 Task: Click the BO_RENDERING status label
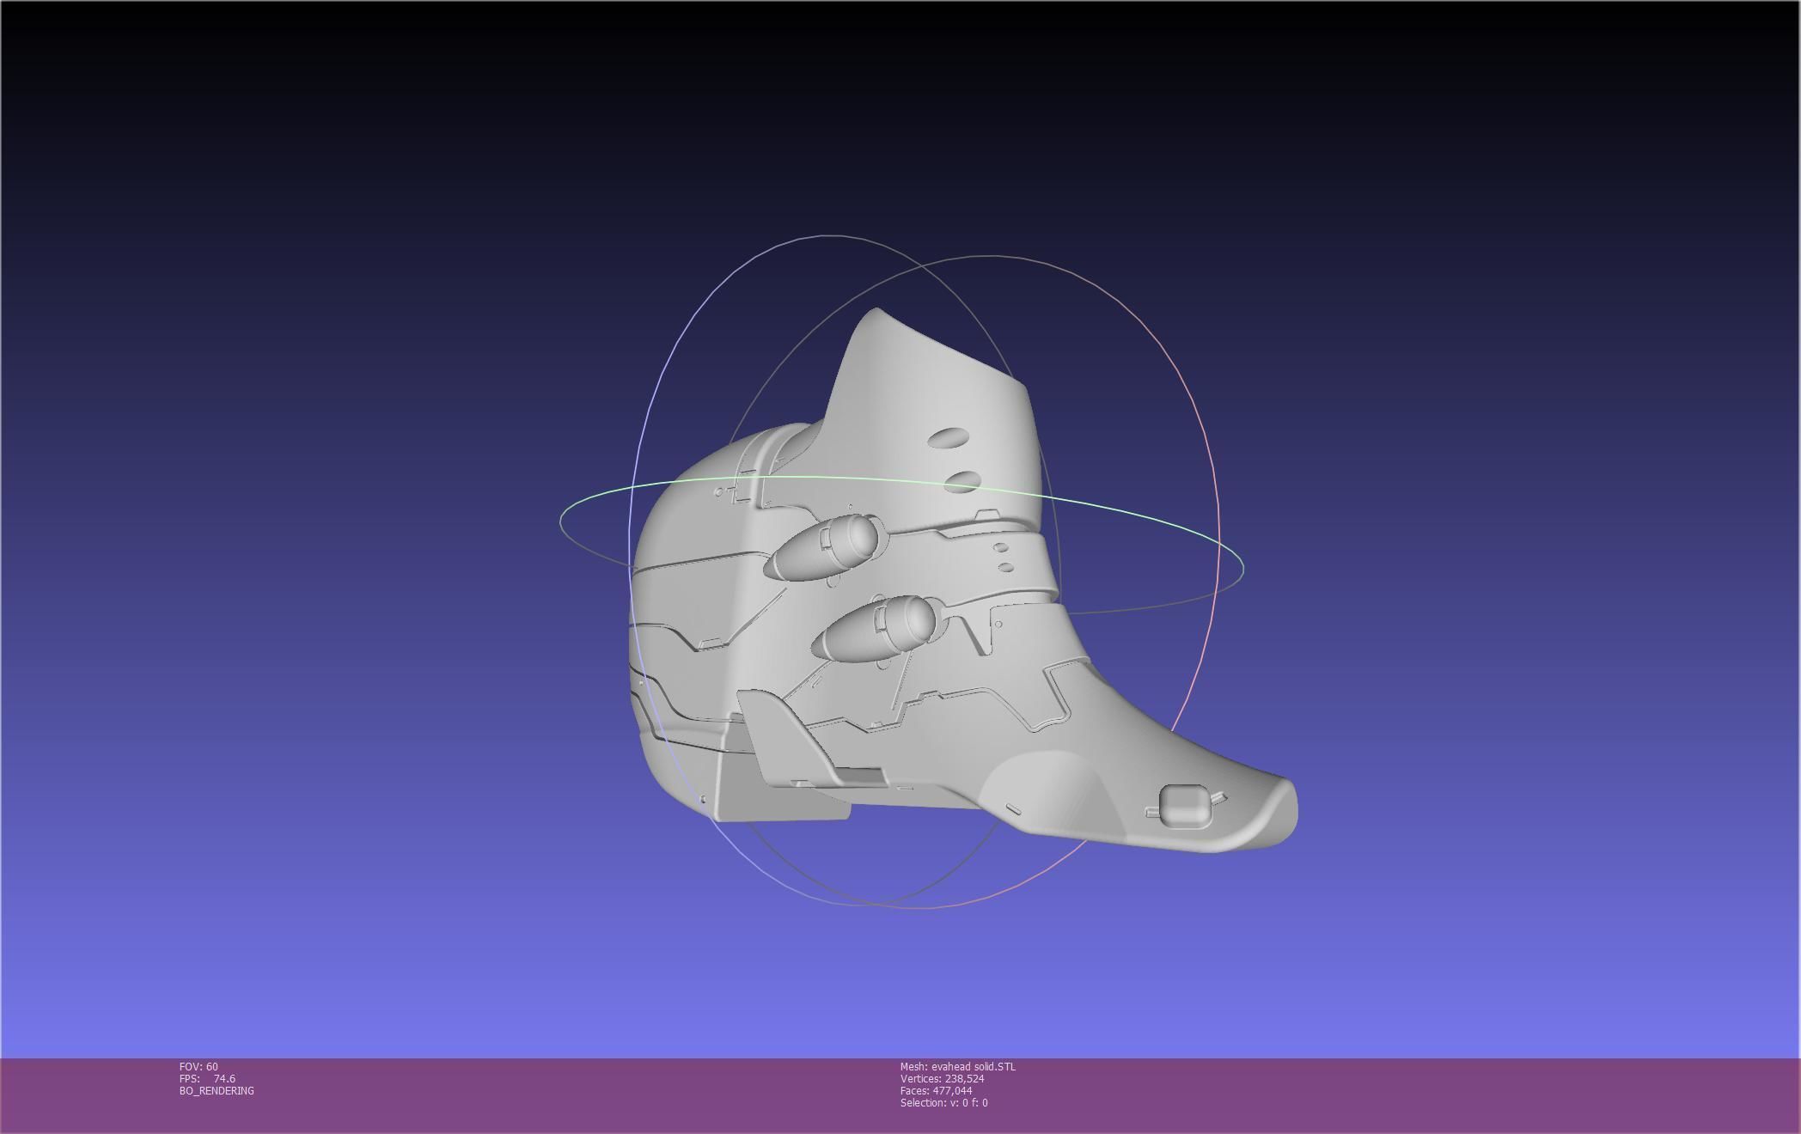[217, 1090]
